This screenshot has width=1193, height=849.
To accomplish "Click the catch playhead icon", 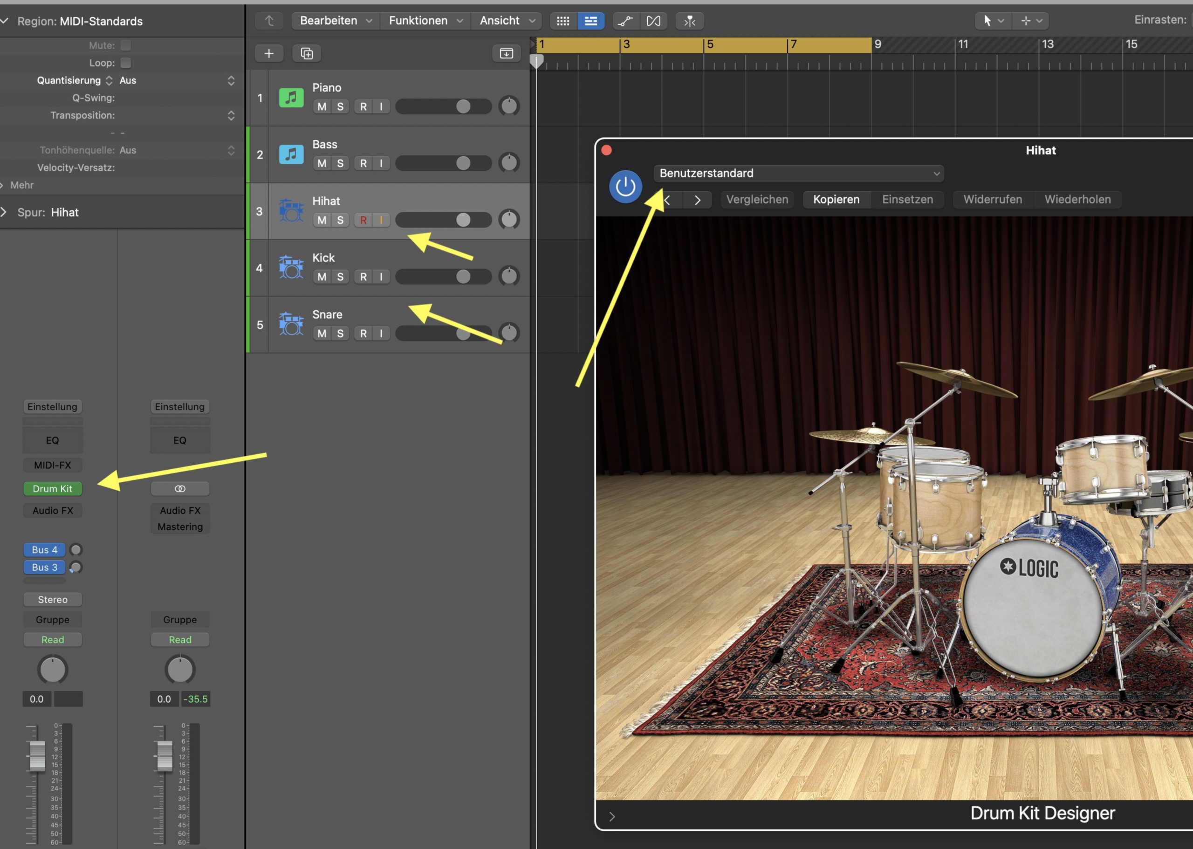I will coord(690,21).
